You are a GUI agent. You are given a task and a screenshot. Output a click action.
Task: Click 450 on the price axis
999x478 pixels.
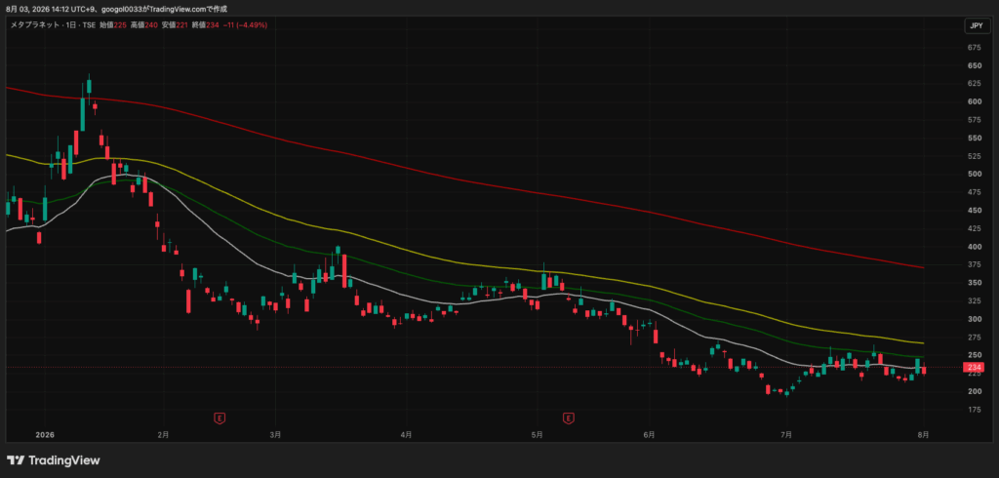coord(975,211)
